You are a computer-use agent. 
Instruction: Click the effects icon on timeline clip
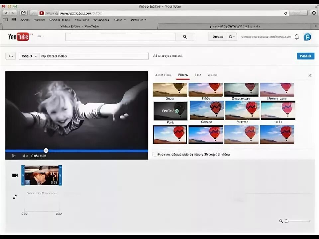(x=28, y=182)
